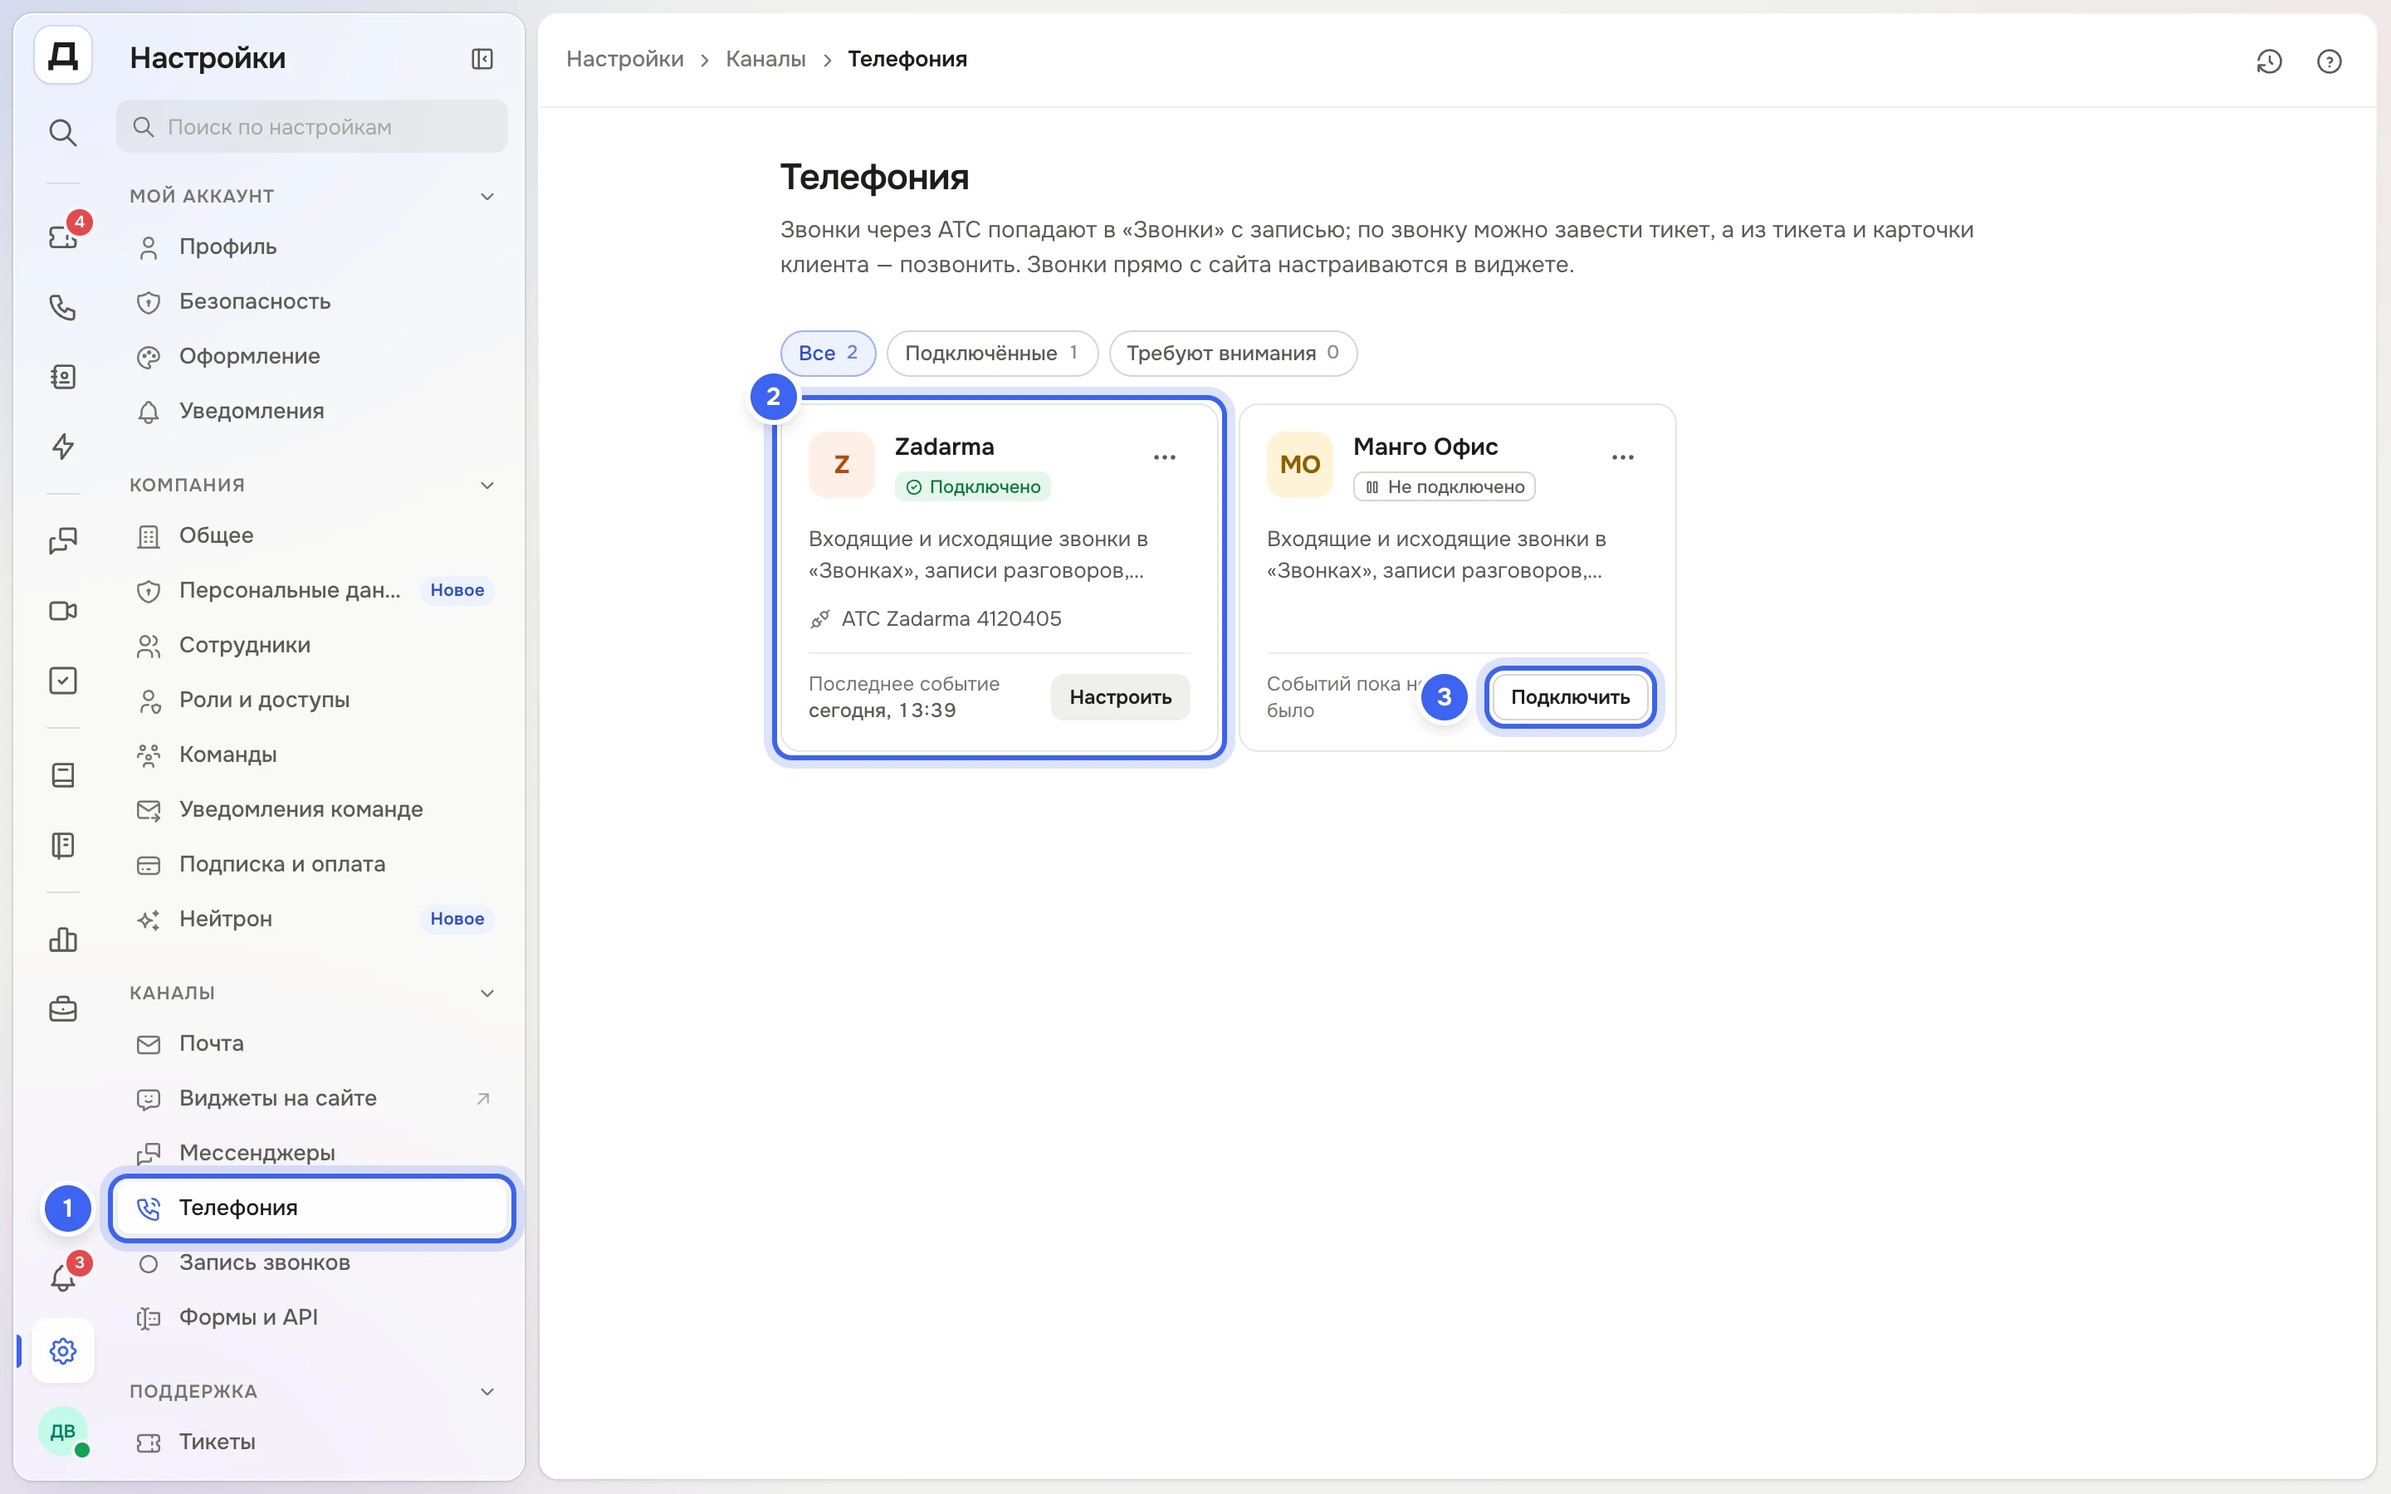Open the Д app logo

pos(63,56)
